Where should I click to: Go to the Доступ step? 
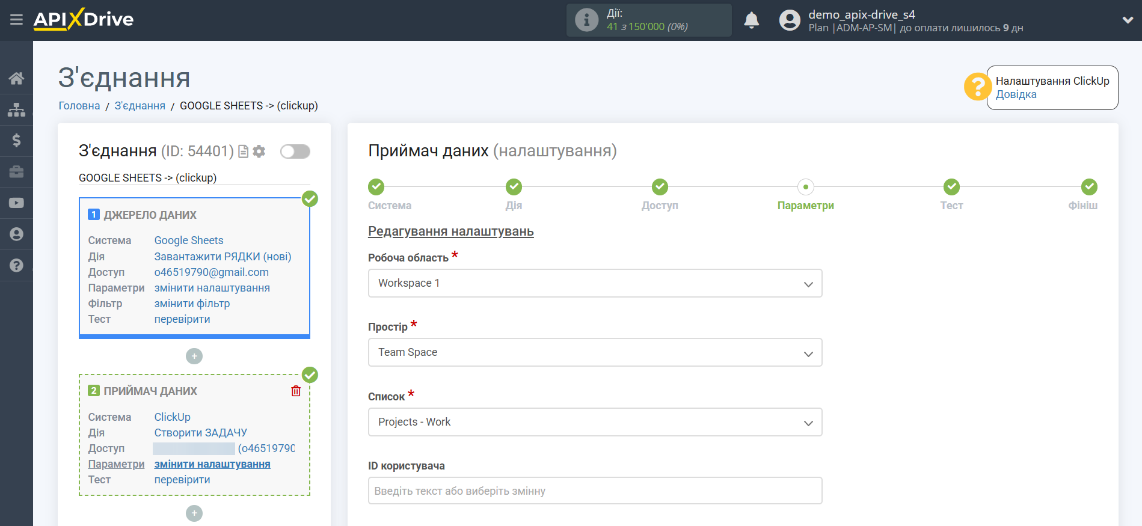(660, 187)
